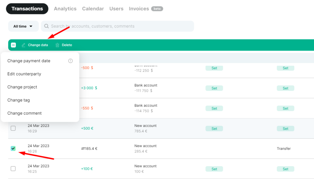Click first Set button in -550 $ row
This screenshot has height=179, width=314.
(x=214, y=109)
